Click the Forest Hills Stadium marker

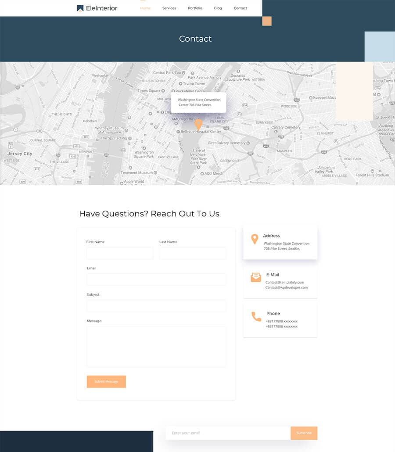[x=372, y=171]
